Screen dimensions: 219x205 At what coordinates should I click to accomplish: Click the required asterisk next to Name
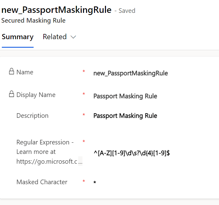(x=84, y=72)
